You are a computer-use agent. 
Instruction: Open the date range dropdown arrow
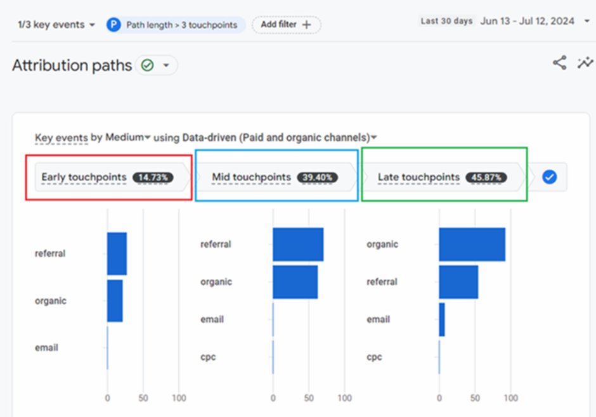tap(586, 21)
